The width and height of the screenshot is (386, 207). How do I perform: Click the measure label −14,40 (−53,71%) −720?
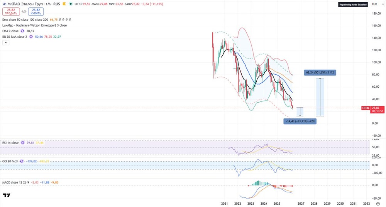click(x=300, y=121)
